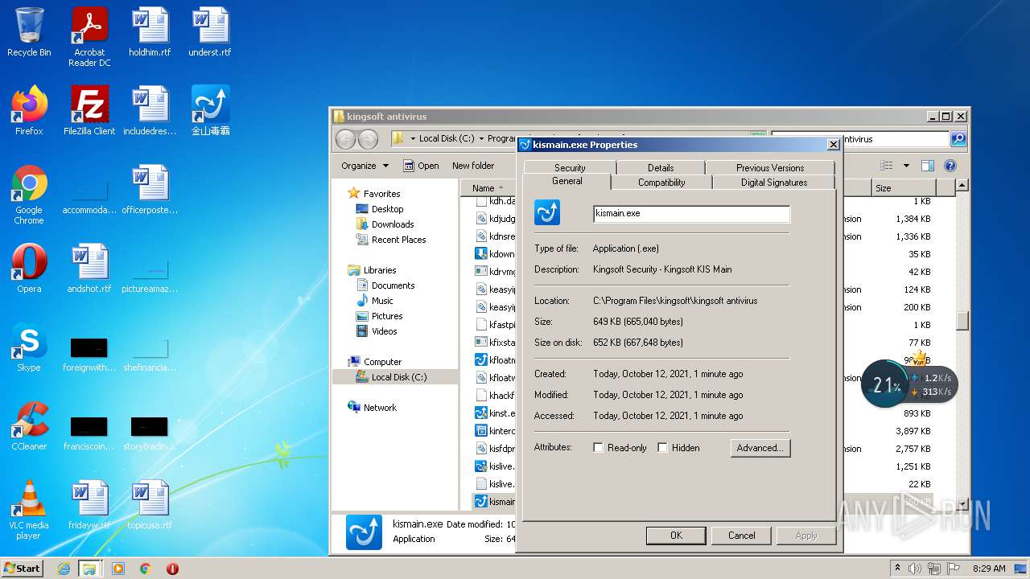Launch VLC media player shortcut
The image size is (1030, 579).
29,510
